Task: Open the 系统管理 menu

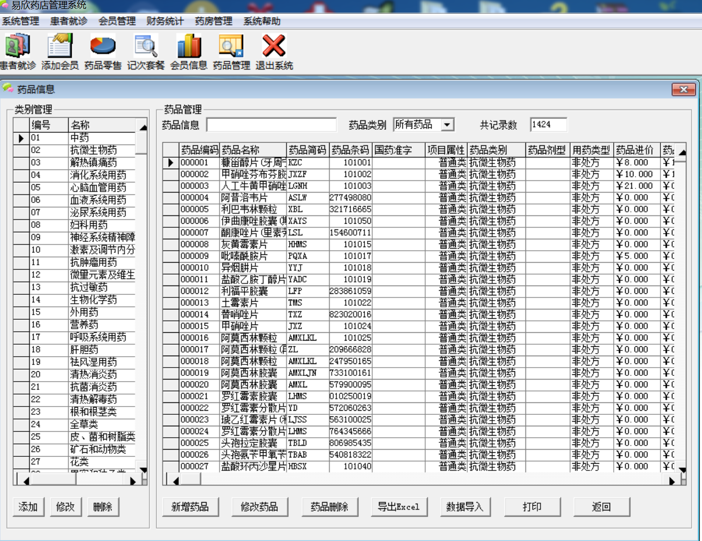Action: tap(21, 21)
